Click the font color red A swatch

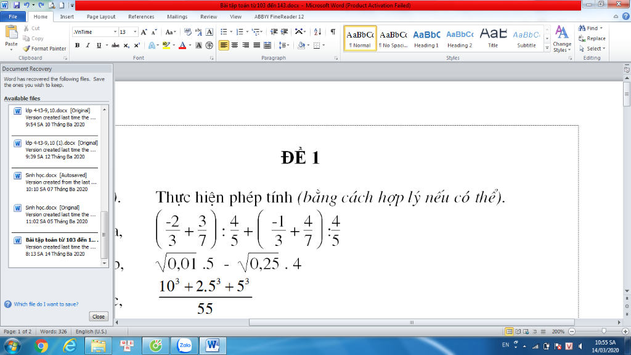(x=182, y=46)
